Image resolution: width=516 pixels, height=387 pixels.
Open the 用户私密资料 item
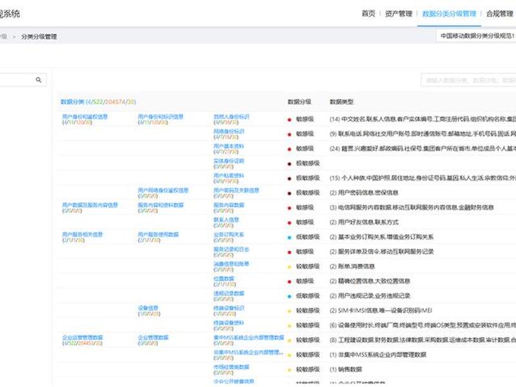tap(229, 175)
